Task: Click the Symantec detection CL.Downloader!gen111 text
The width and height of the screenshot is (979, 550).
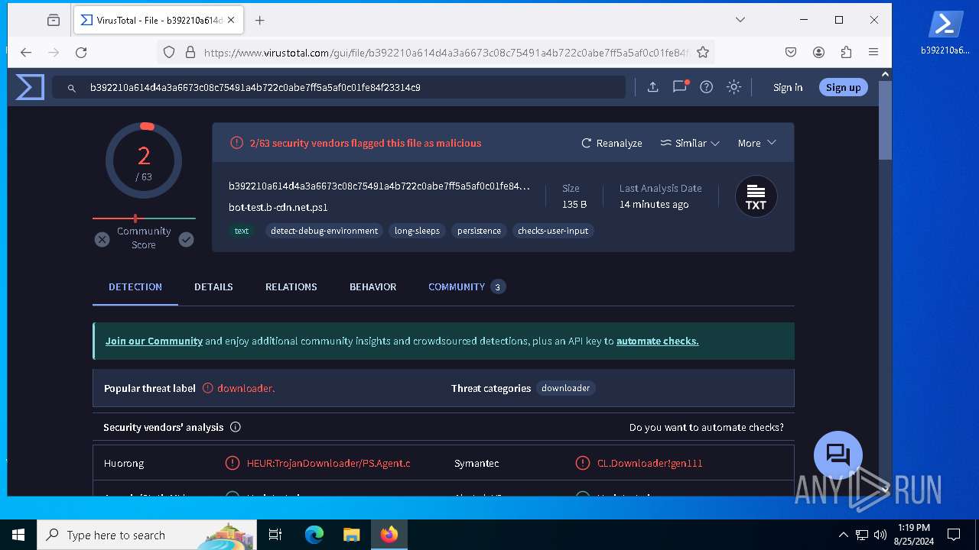Action: tap(649, 463)
